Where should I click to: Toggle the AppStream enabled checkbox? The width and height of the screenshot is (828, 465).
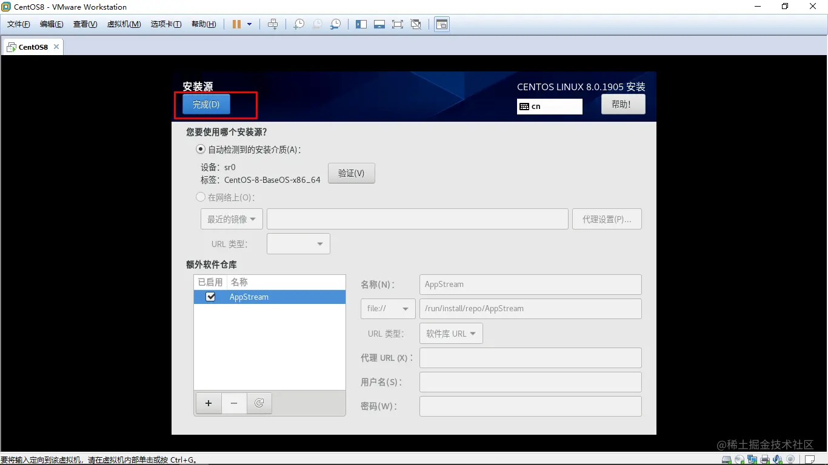click(x=211, y=297)
